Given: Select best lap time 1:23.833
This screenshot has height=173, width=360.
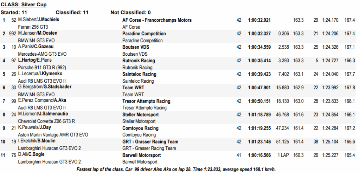Looking at the screenshot, I should pyautogui.click(x=330, y=101).
